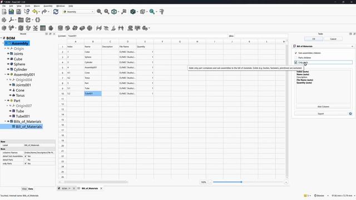Click the Create Part icon
This screenshot has height=200, width=356.
point(4,20)
